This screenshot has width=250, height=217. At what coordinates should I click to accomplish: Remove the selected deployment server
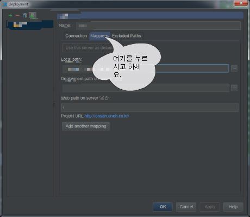[x=17, y=16]
